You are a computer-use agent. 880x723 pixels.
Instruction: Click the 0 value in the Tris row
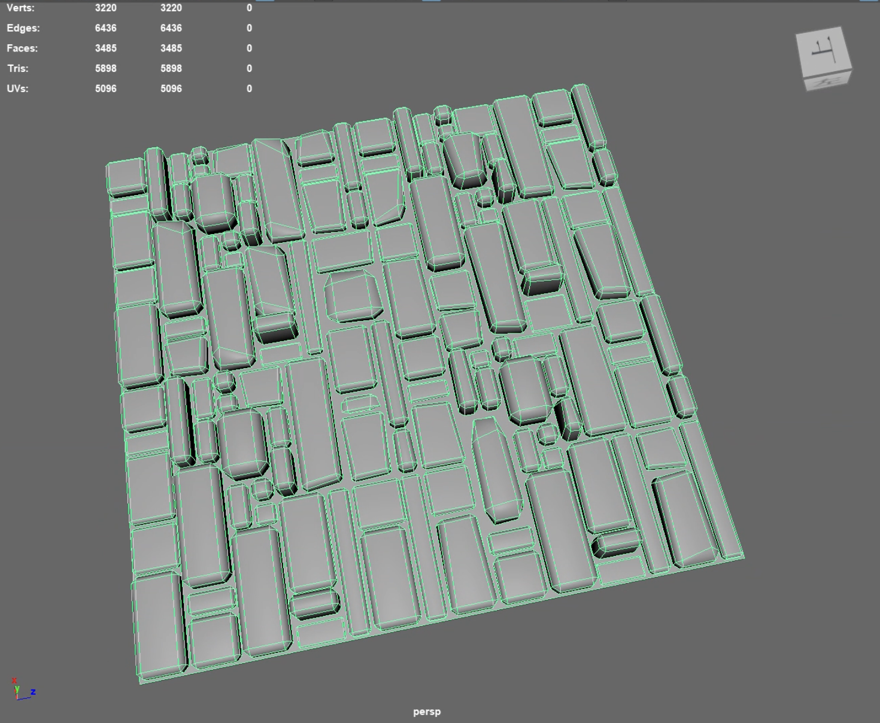(249, 68)
